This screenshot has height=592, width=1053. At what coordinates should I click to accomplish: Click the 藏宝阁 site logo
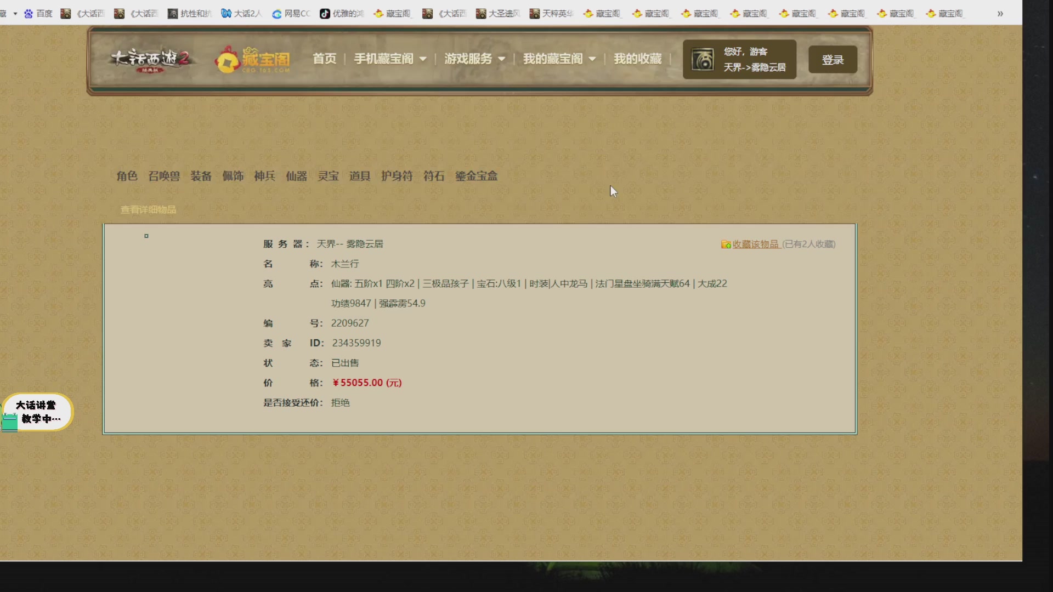click(253, 60)
